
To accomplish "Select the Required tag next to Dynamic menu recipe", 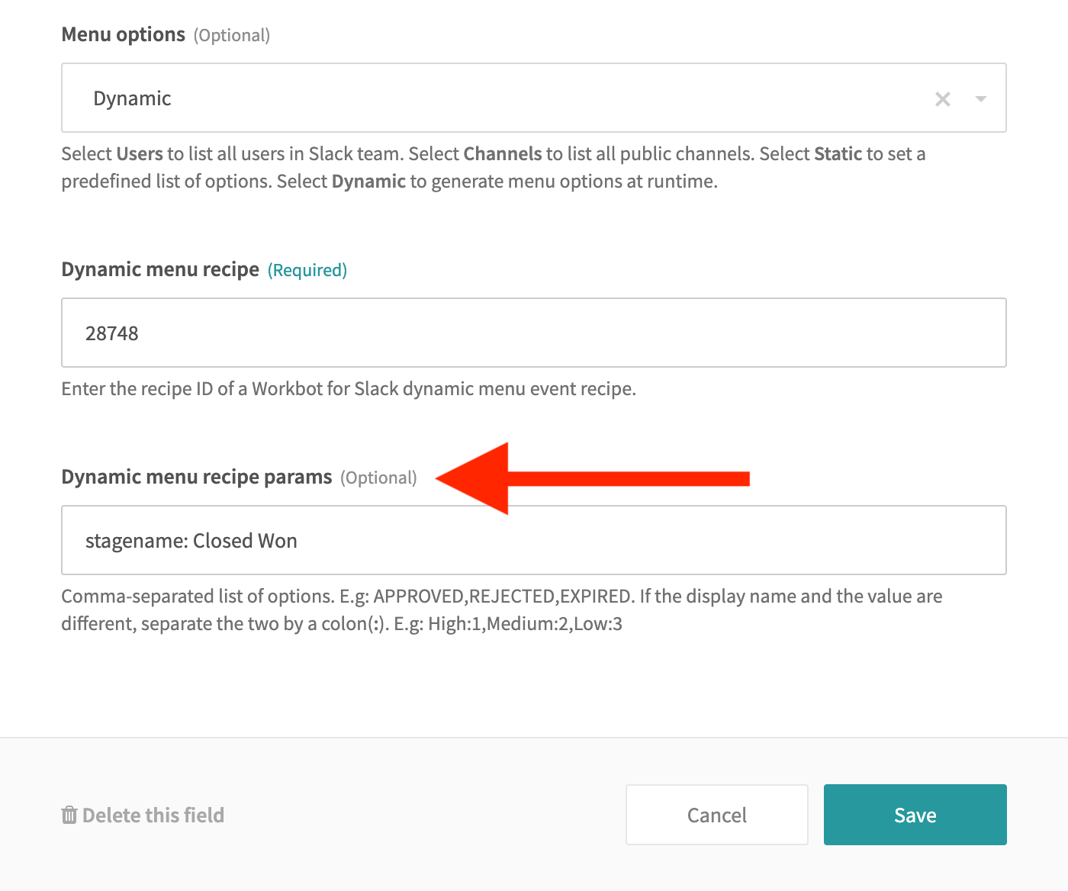I will [x=307, y=269].
